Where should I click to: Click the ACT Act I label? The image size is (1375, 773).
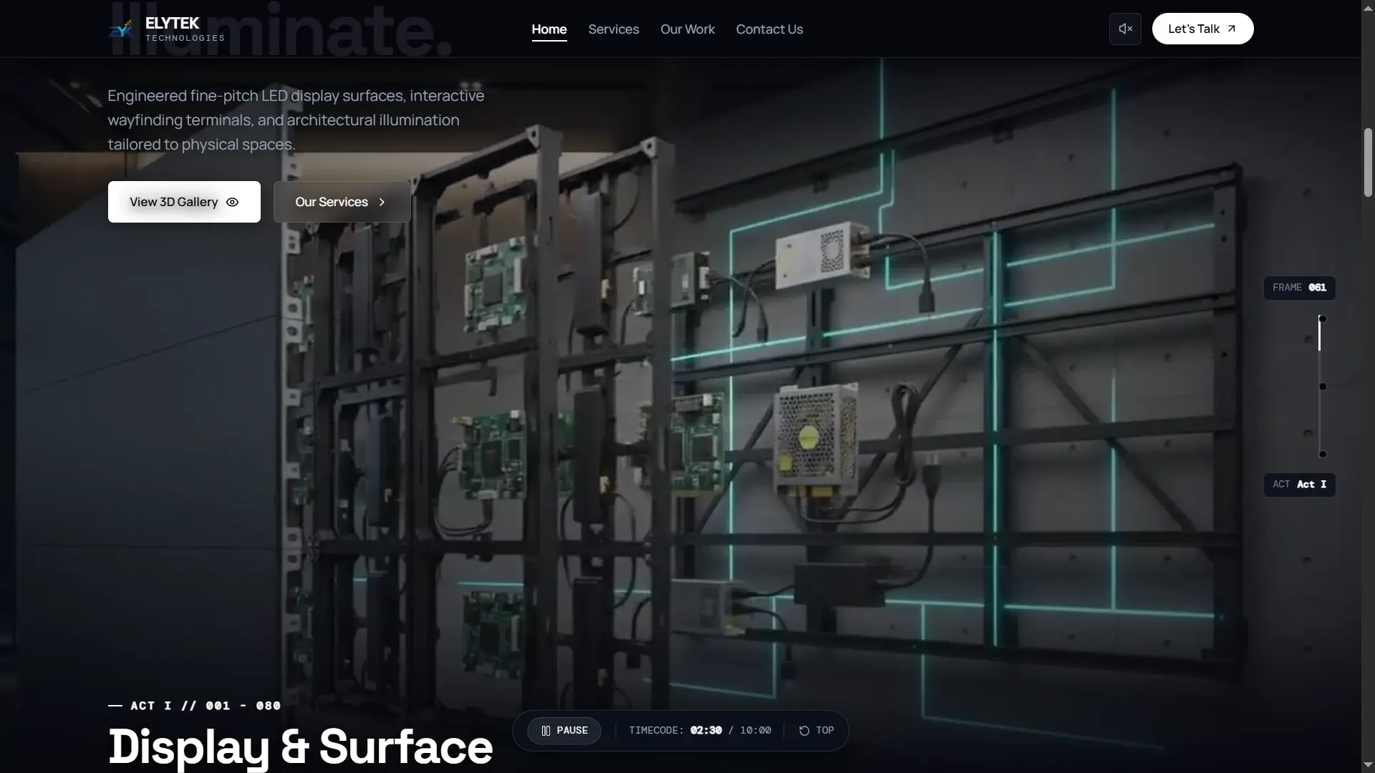(x=1299, y=485)
